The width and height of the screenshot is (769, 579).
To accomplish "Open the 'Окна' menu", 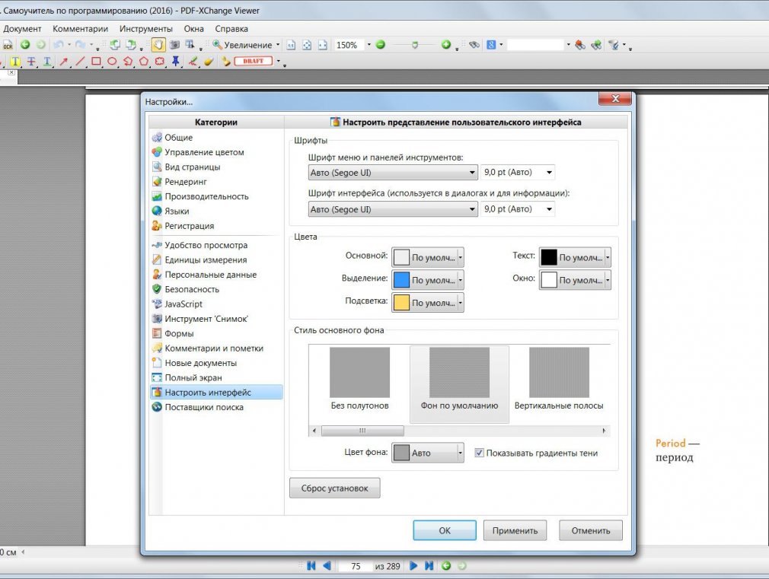I will 193,29.
